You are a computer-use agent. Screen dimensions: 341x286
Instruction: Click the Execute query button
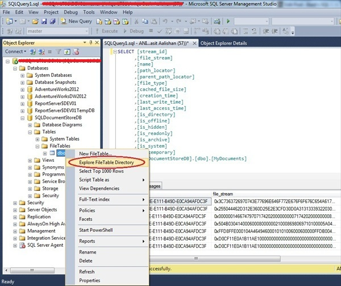pyautogui.click(x=106, y=31)
